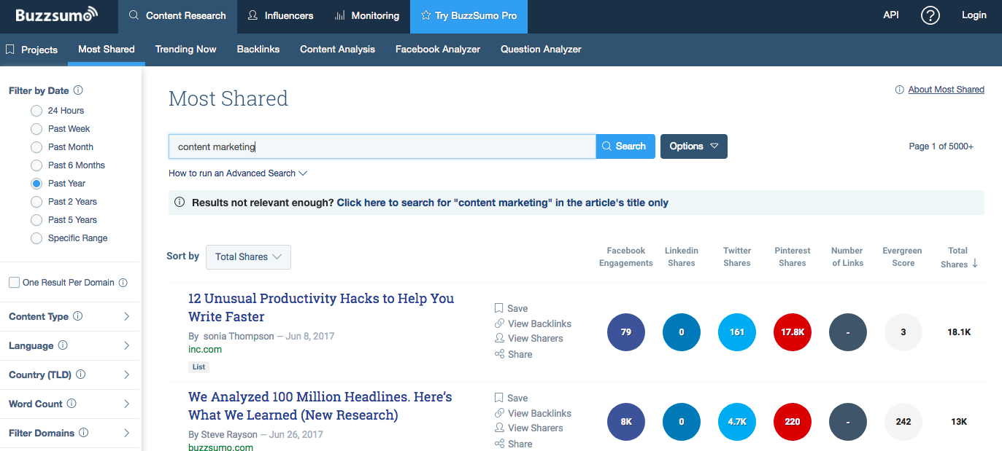Click View Backlinks icon for 100 Million Headlines article
This screenshot has height=451, width=1002.
pos(499,413)
